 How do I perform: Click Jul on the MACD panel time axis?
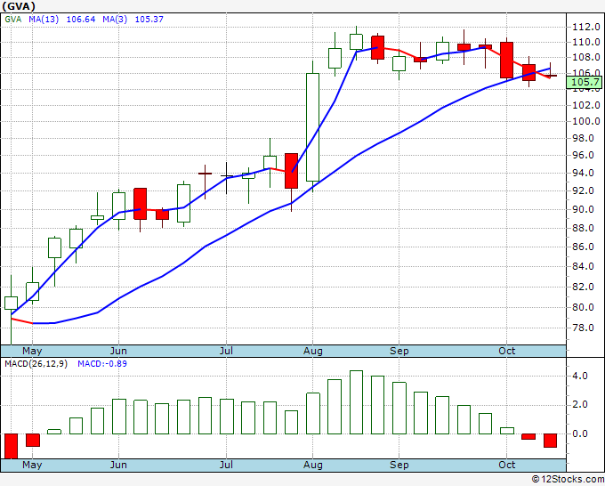point(226,465)
